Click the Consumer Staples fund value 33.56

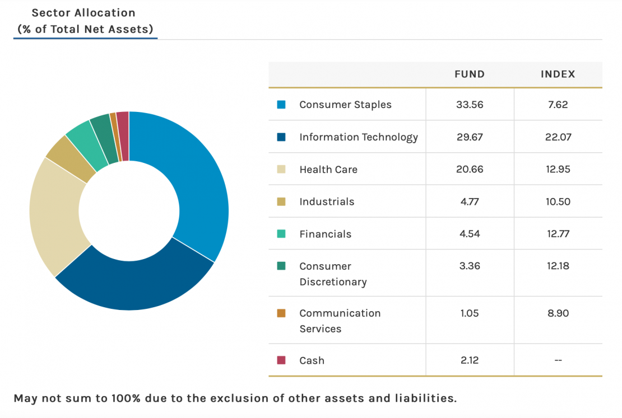tap(469, 105)
